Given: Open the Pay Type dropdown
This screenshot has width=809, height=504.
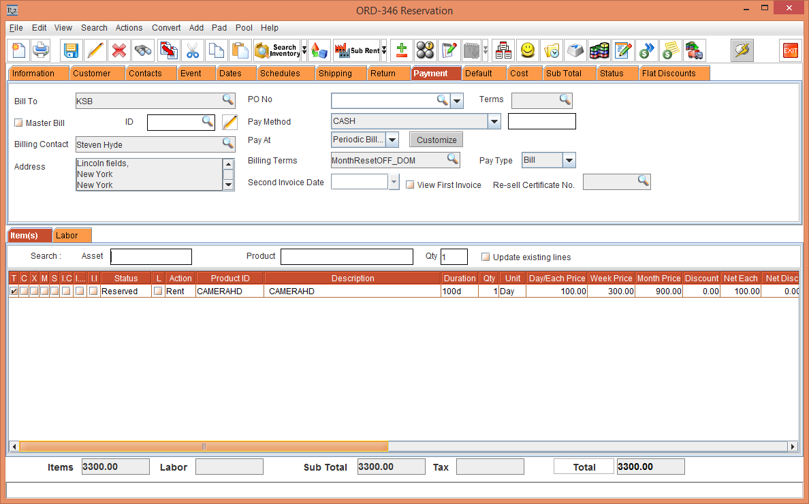Looking at the screenshot, I should 569,161.
